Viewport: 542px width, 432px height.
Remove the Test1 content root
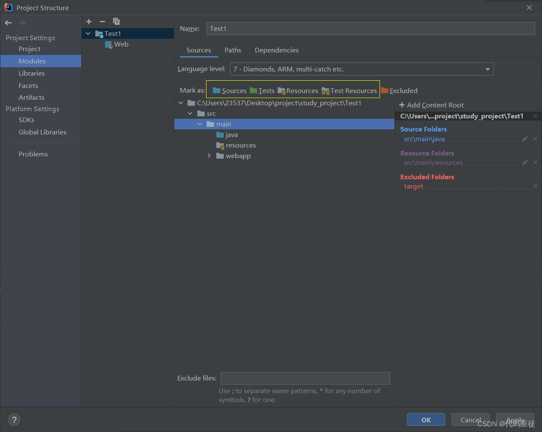(535, 116)
